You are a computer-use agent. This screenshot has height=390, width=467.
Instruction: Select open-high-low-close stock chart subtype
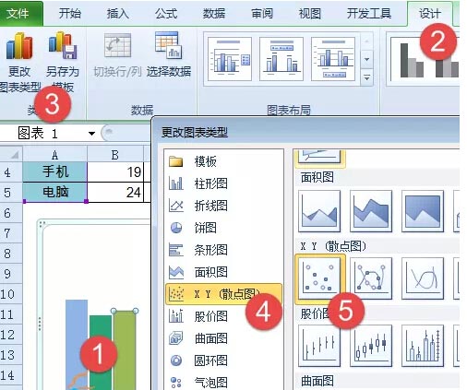coord(371,346)
